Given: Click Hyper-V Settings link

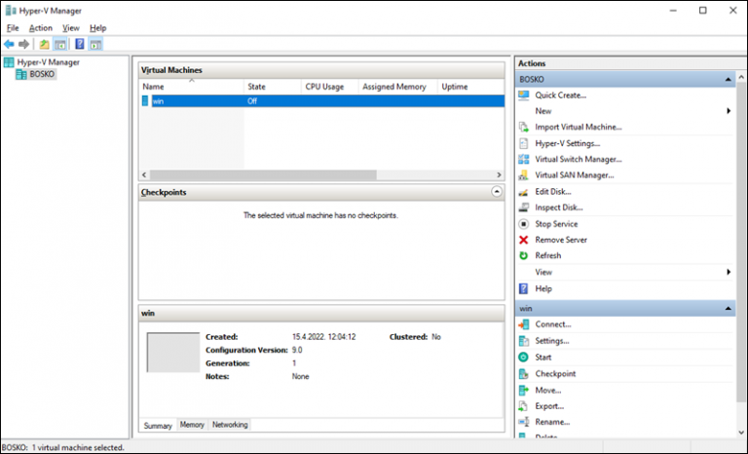Looking at the screenshot, I should click(x=567, y=143).
